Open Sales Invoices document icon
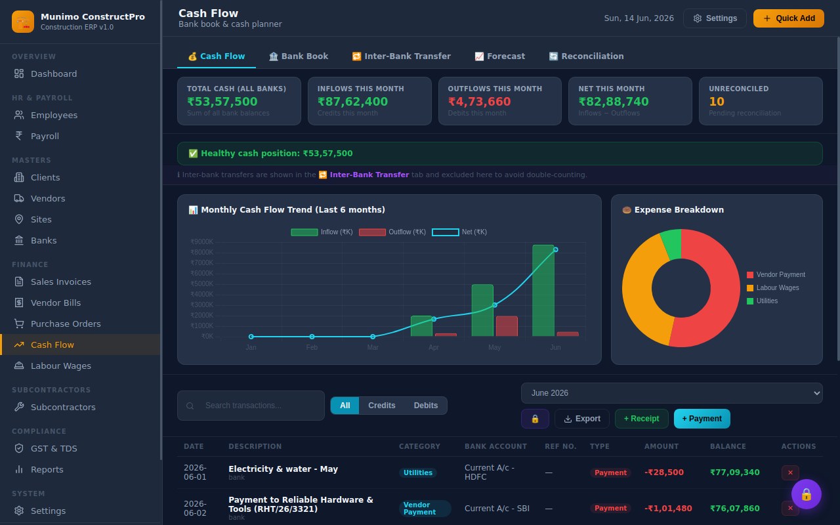This screenshot has width=840, height=525. click(x=19, y=282)
